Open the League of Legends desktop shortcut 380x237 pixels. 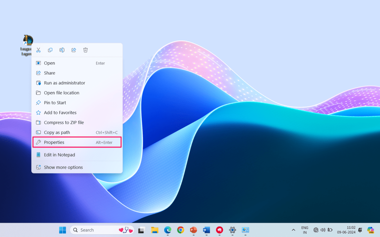[27, 41]
